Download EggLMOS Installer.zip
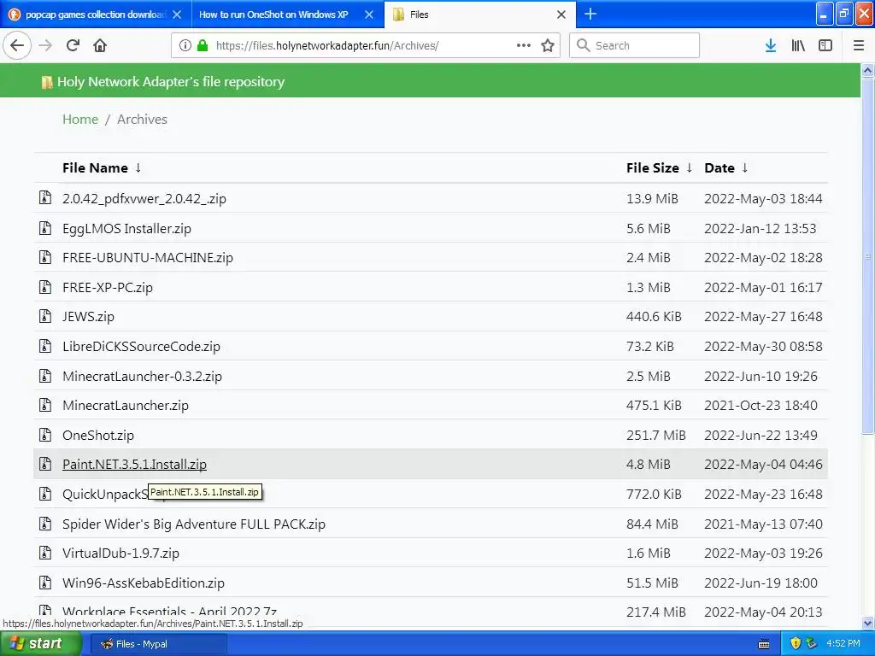Image resolution: width=875 pixels, height=656 pixels. 126,228
